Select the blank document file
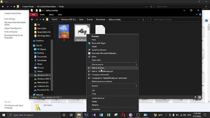 pos(100,30)
